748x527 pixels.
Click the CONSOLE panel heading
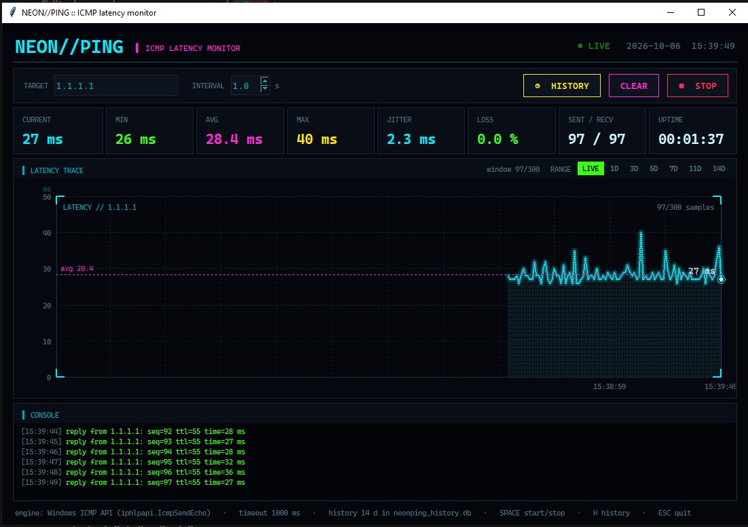click(44, 416)
